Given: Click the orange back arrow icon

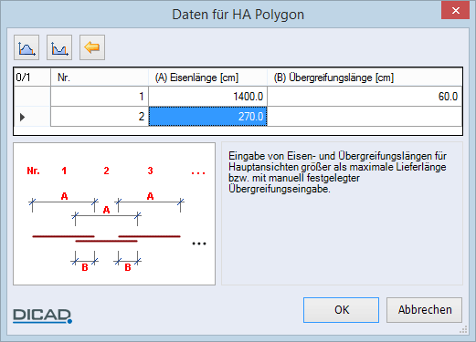Looking at the screenshot, I should 92,47.
